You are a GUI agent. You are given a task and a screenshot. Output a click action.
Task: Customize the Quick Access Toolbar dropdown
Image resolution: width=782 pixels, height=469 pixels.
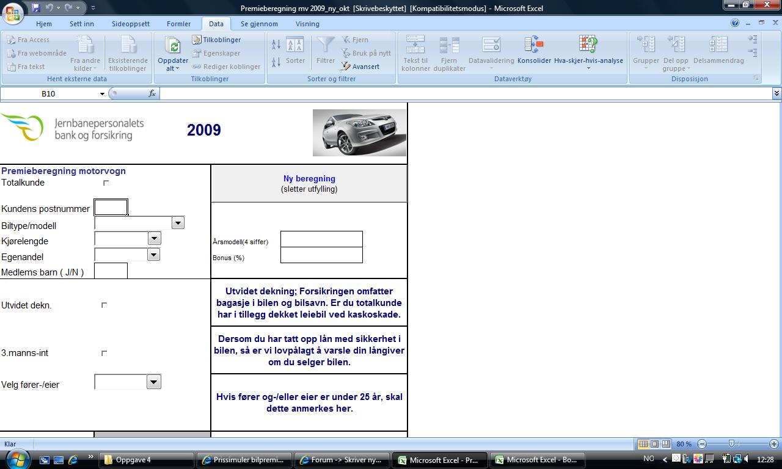pyautogui.click(x=93, y=8)
